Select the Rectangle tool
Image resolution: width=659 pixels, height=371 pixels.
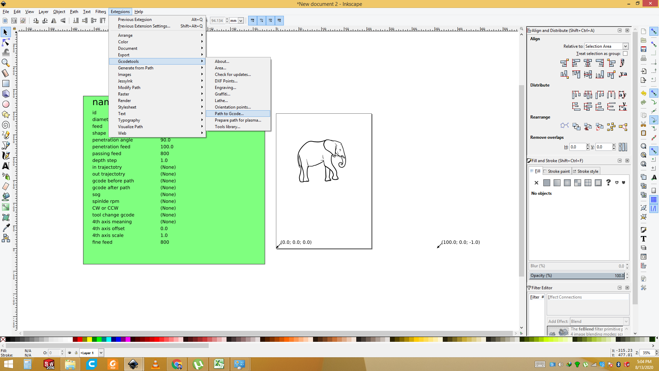pos(6,83)
